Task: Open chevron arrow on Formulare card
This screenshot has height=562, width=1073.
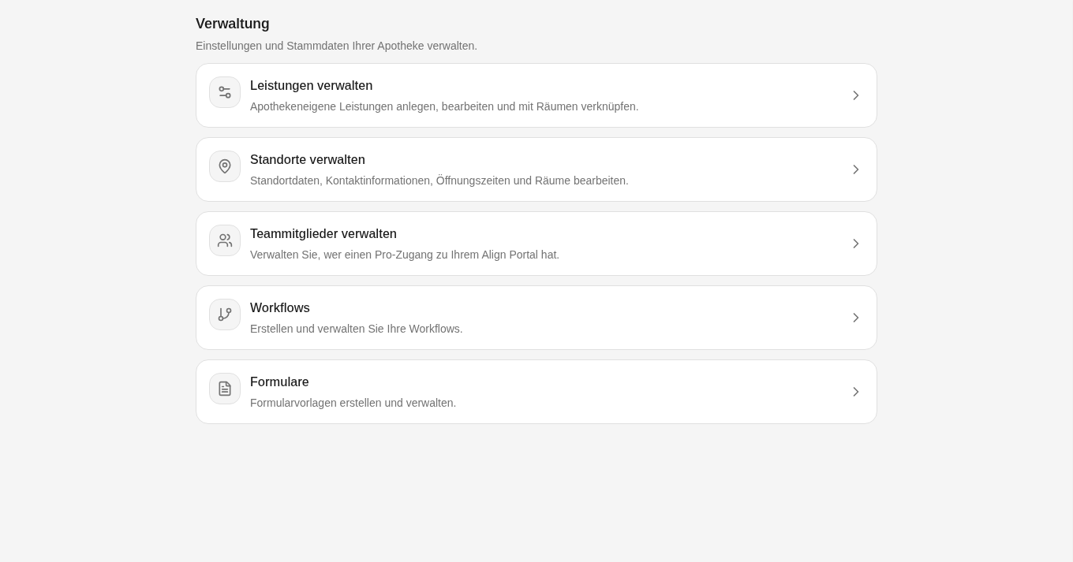Action: click(856, 392)
